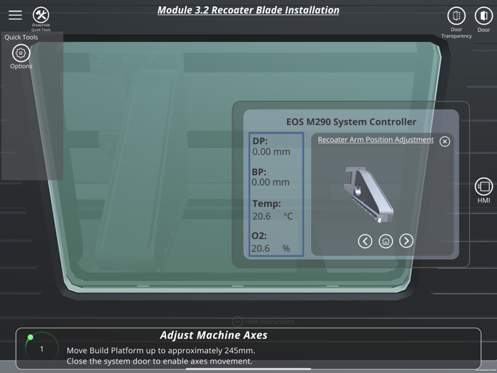The image size is (497, 373).
Task: Click the Temp 20.6 °C reading
Action: click(x=273, y=216)
